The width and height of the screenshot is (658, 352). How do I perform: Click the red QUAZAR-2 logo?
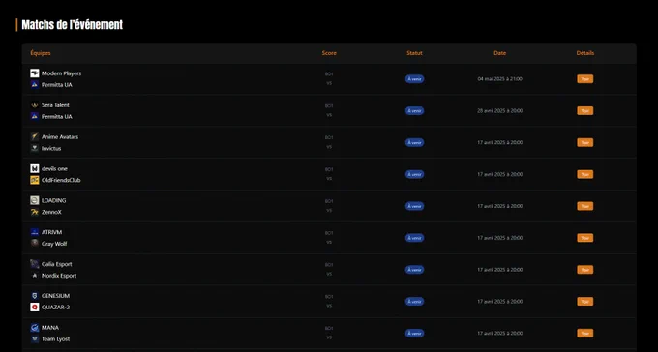tap(35, 308)
